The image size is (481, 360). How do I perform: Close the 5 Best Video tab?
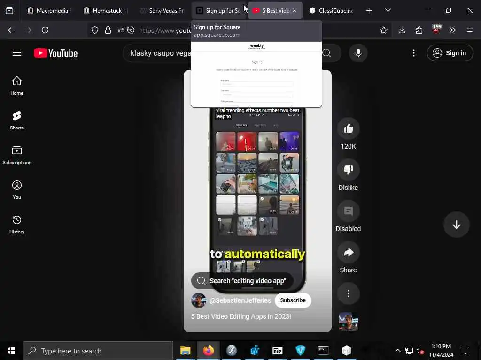(x=295, y=10)
